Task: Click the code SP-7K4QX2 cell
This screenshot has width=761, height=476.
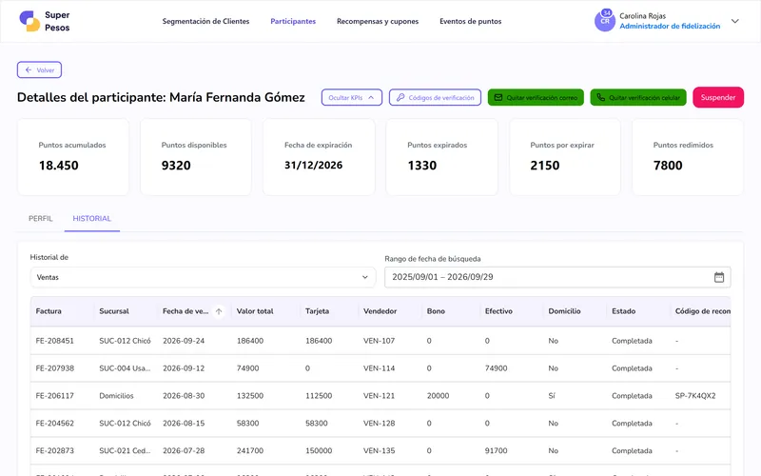Action: coord(695,396)
